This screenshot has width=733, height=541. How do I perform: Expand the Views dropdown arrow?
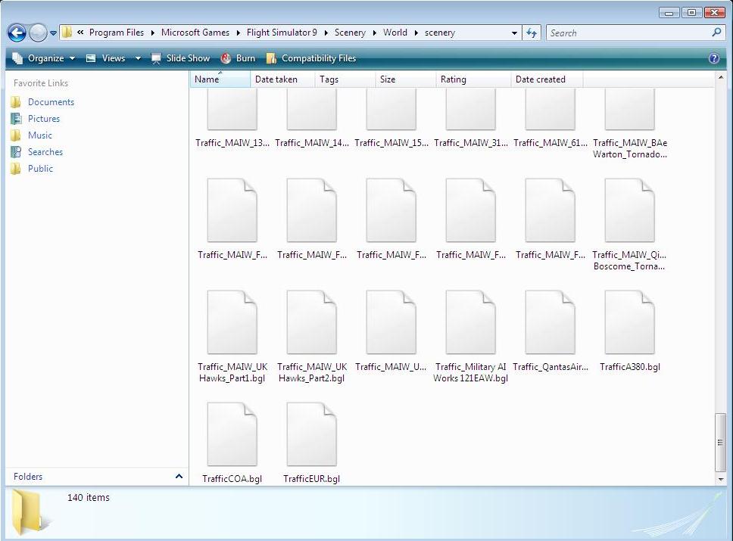pos(138,58)
